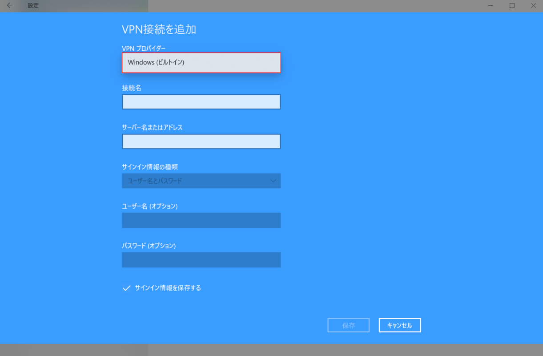The width and height of the screenshot is (543, 356).
Task: Maximize the 設定 window
Action: (512, 6)
